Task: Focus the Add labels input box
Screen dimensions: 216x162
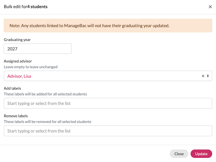Action: pos(108,103)
